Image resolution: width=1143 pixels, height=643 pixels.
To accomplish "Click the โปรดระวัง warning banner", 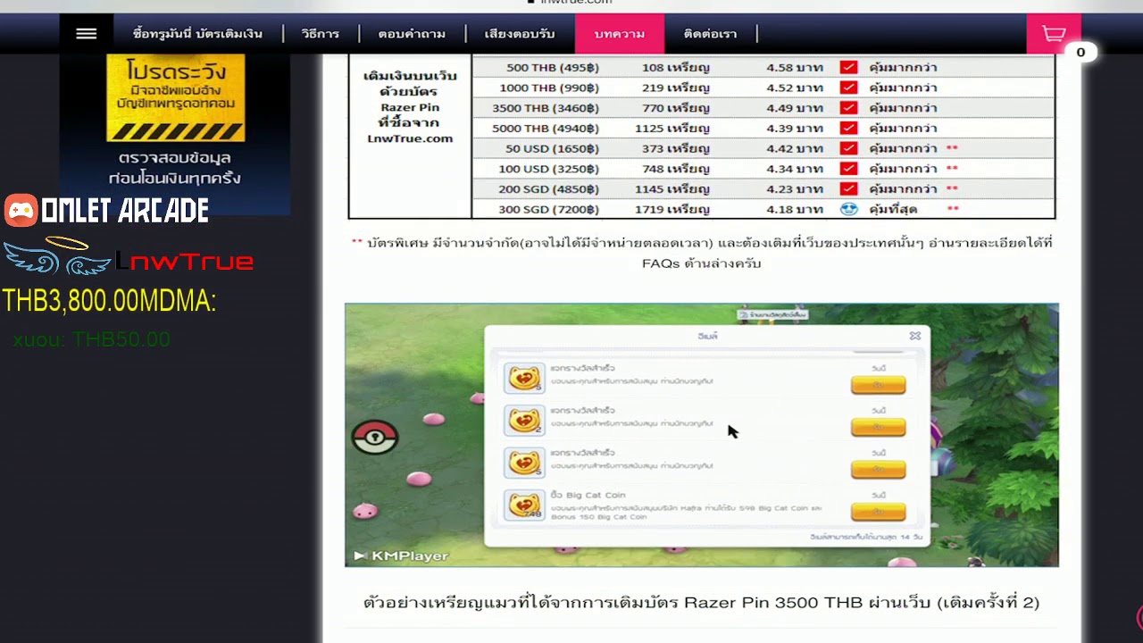I will coord(175,98).
